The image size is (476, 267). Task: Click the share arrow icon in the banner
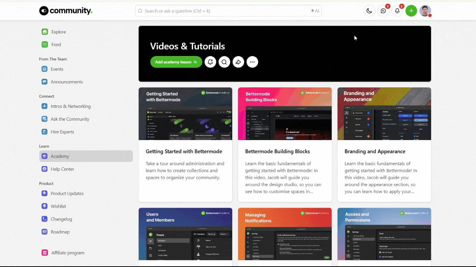pyautogui.click(x=238, y=62)
